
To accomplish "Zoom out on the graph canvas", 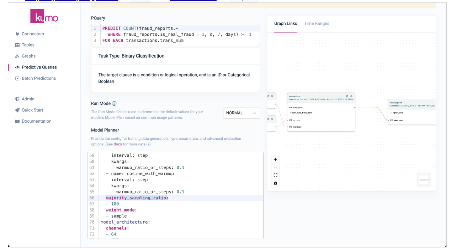I will pos(275,167).
